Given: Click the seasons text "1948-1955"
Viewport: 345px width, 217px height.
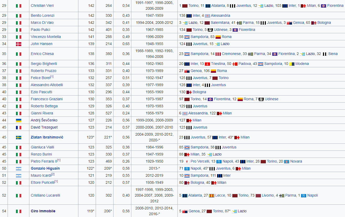Looking at the screenshot, I should (x=154, y=44).
